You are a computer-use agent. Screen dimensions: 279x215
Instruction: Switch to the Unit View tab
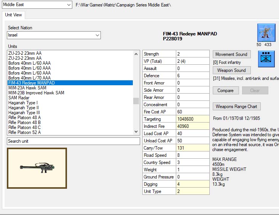tap(13, 15)
